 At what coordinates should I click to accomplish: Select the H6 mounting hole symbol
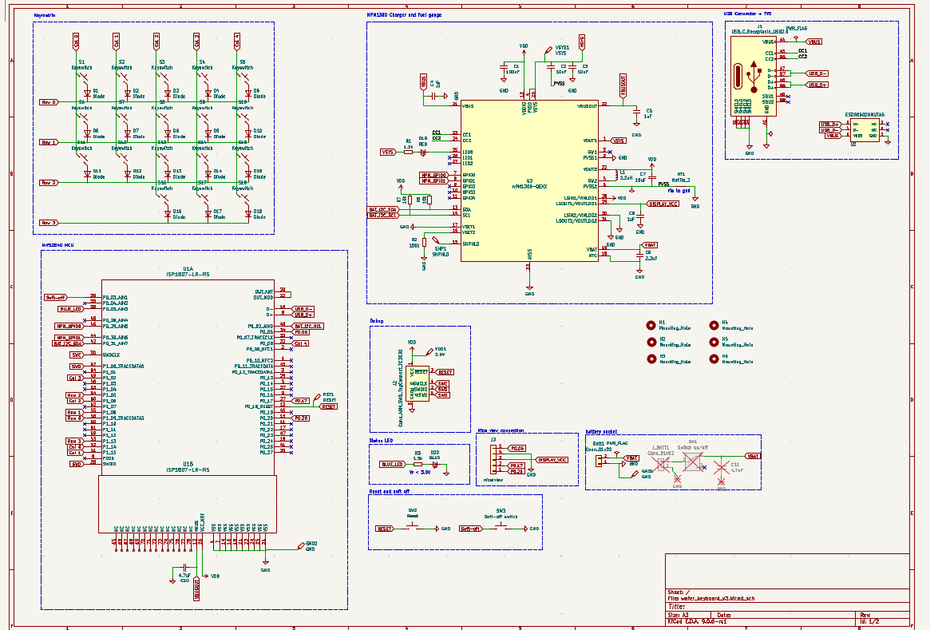pos(714,359)
